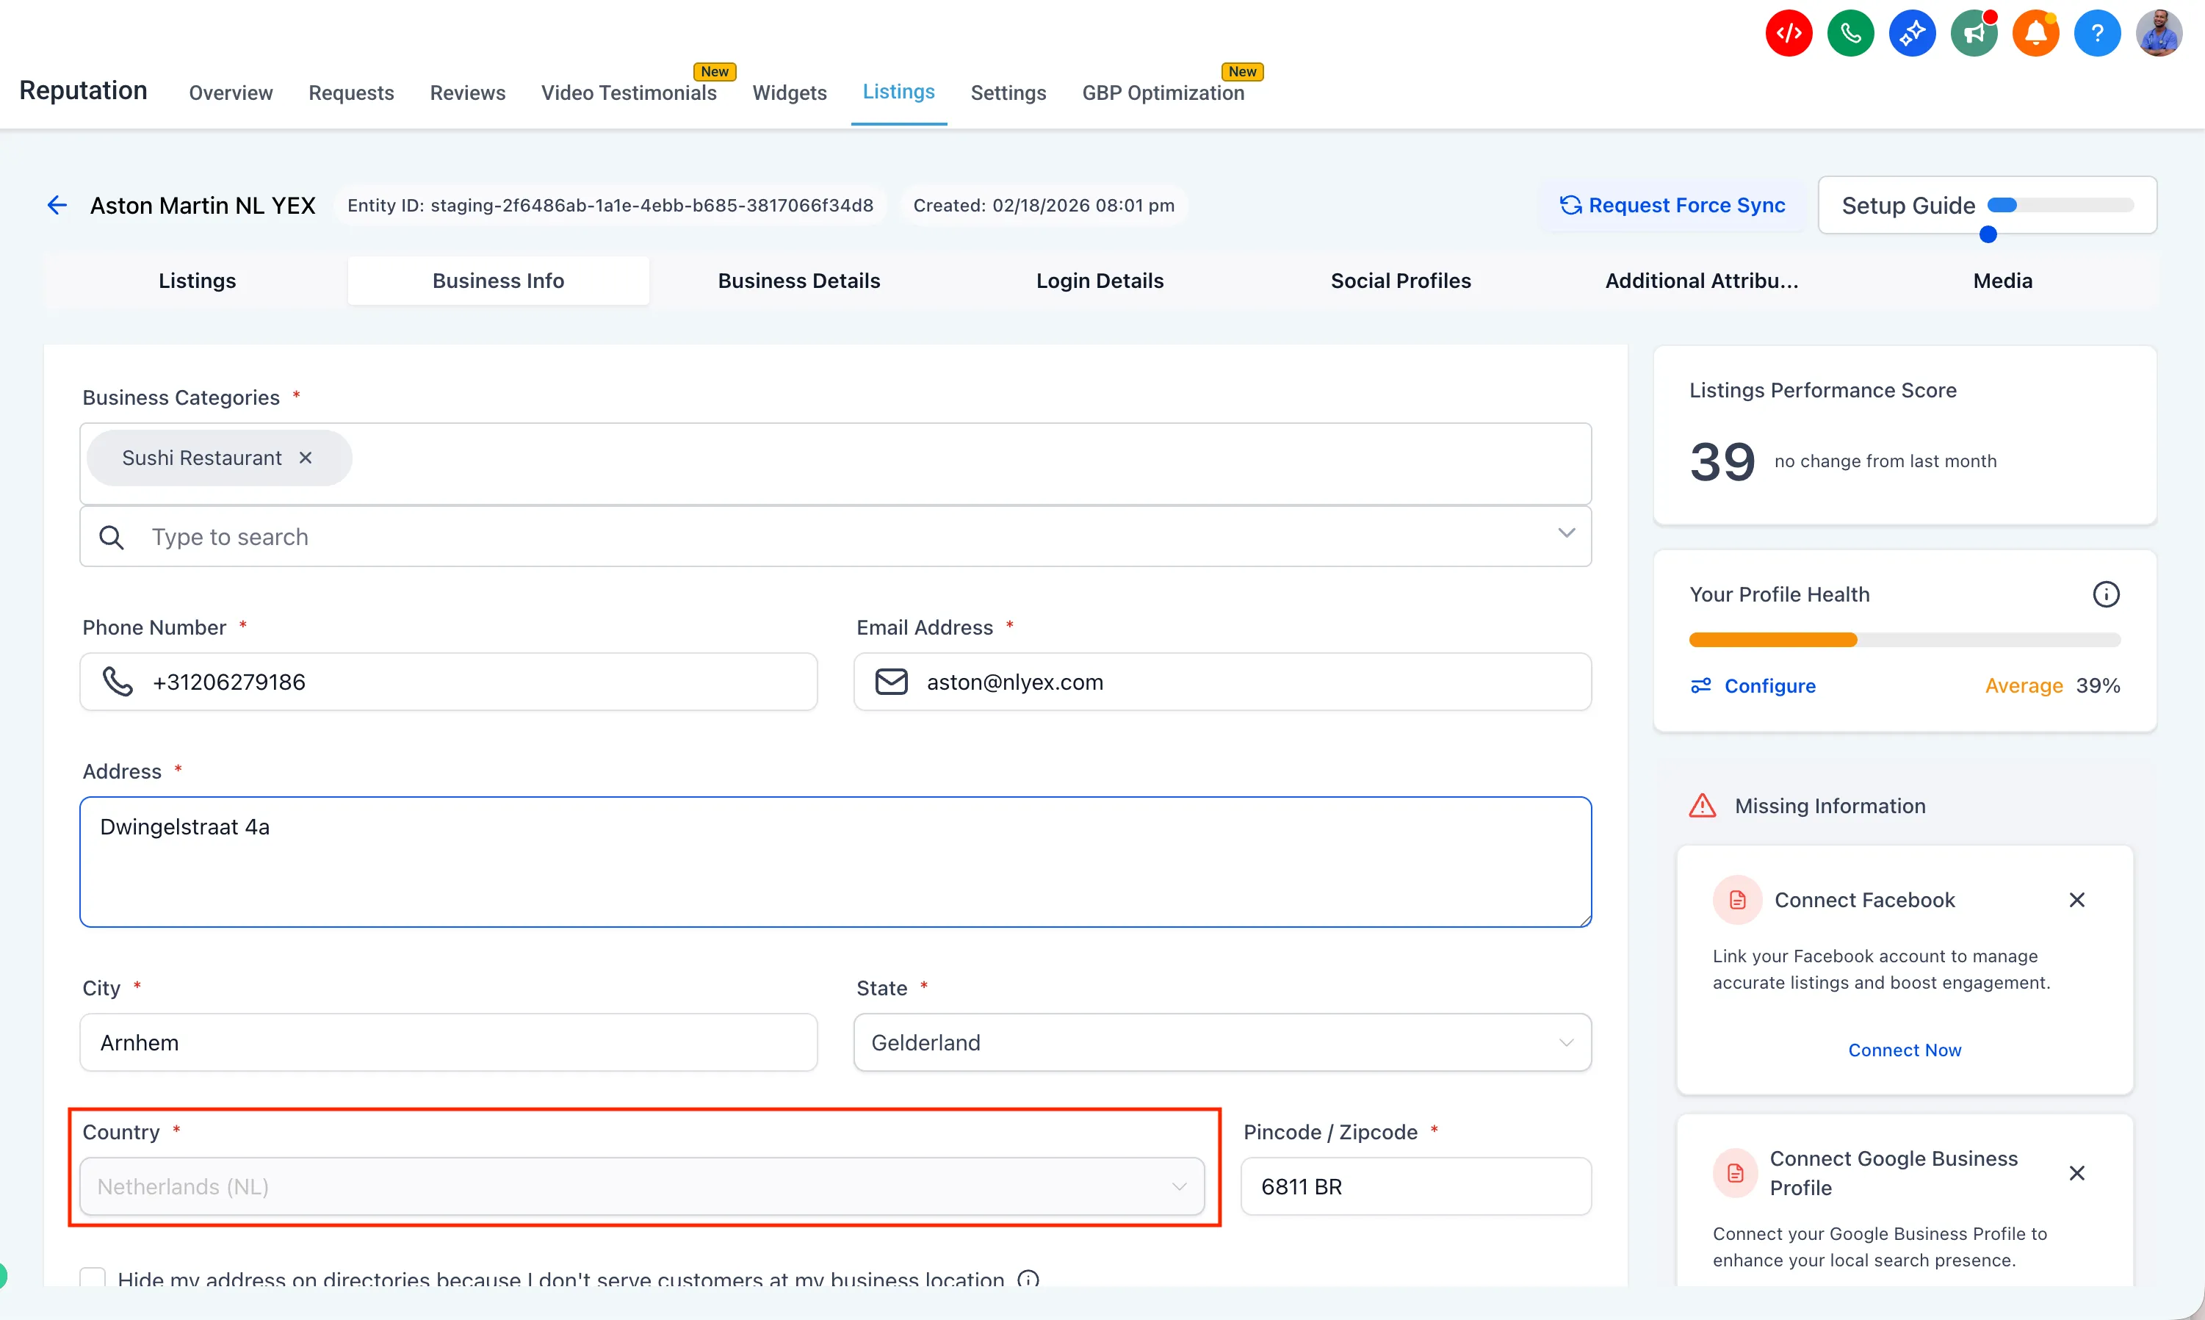2205x1320 pixels.
Task: Expand the business categories search dropdown
Action: [x=1565, y=534]
